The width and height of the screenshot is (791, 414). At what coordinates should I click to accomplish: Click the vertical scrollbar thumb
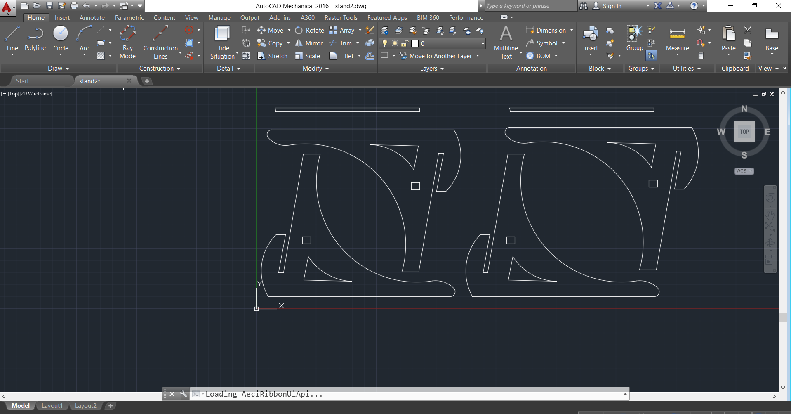coord(783,317)
